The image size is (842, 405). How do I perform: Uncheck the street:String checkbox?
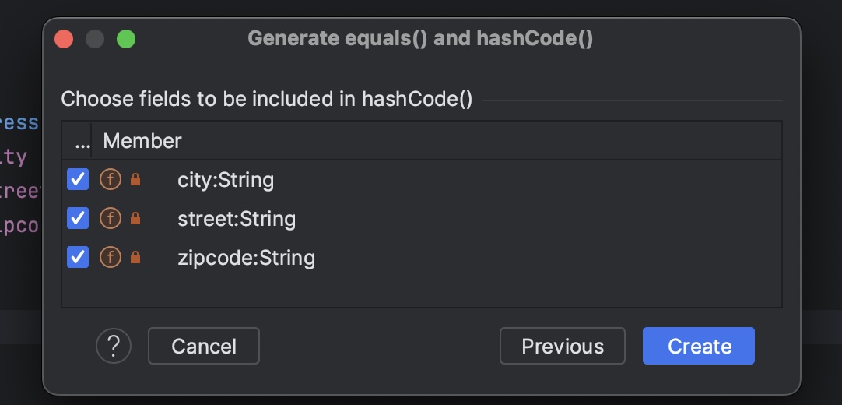tap(78, 218)
